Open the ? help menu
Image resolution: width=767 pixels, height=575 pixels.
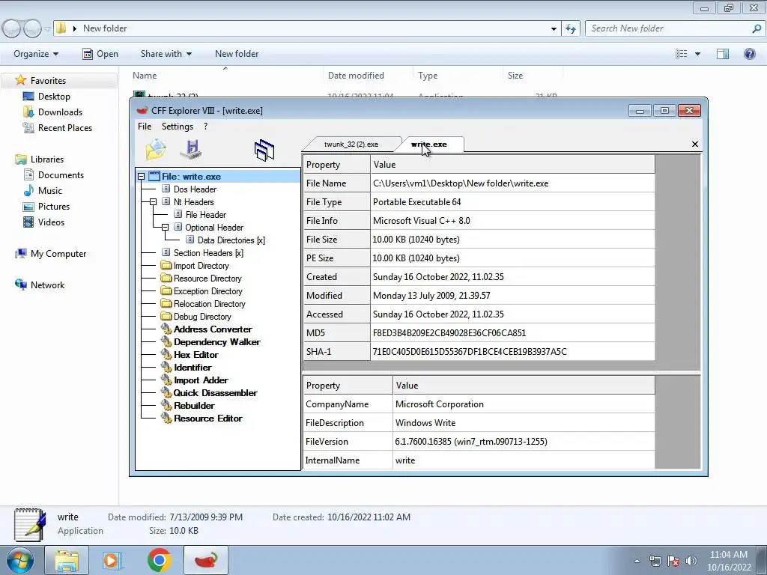pos(205,127)
